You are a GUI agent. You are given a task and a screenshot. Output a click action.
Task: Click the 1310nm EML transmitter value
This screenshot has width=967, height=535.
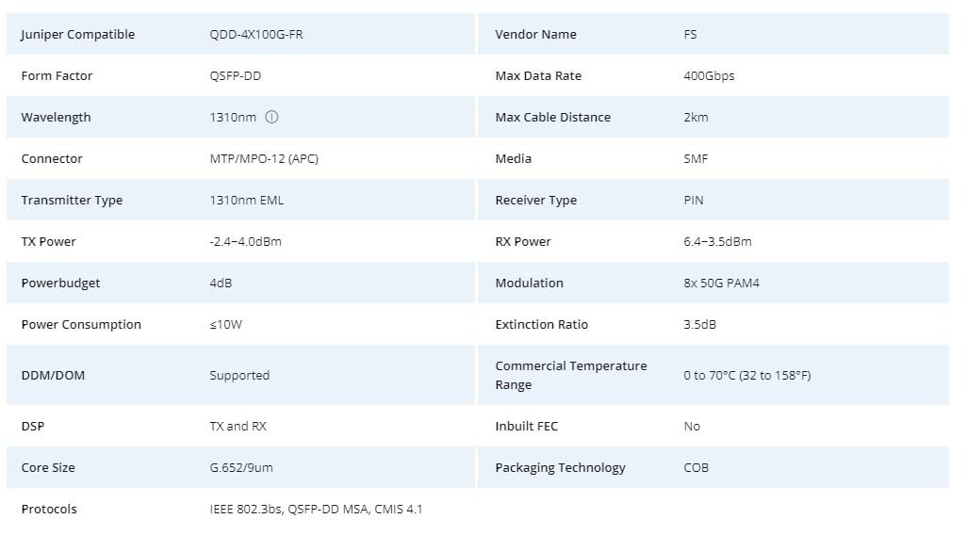pyautogui.click(x=246, y=201)
